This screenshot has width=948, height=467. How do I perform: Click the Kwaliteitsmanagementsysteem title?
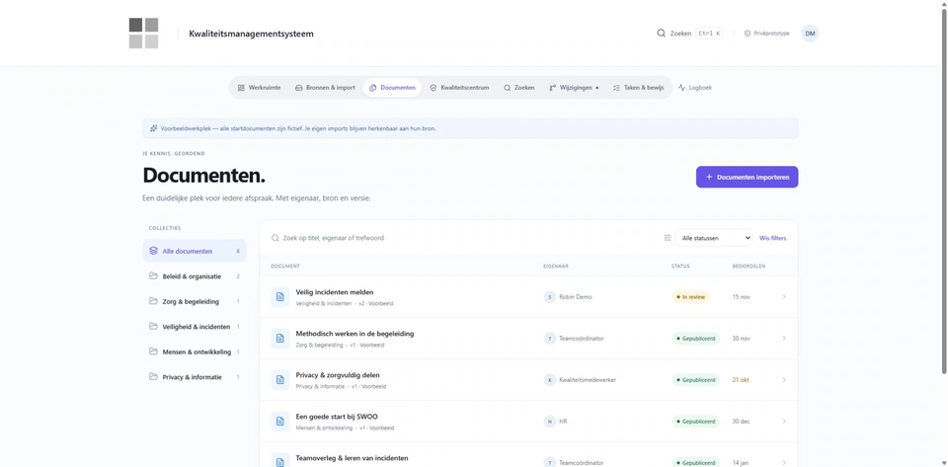point(251,34)
